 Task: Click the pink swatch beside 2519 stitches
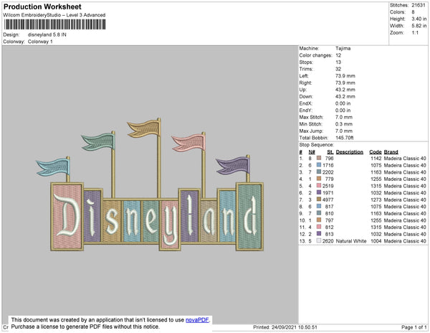tap(319, 186)
